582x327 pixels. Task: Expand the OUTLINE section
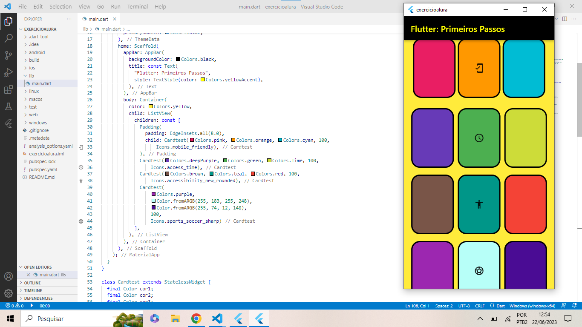click(x=47, y=283)
